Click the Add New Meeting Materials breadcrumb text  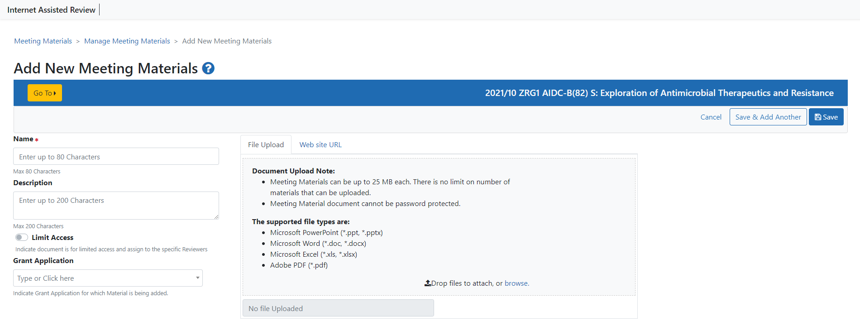(227, 41)
